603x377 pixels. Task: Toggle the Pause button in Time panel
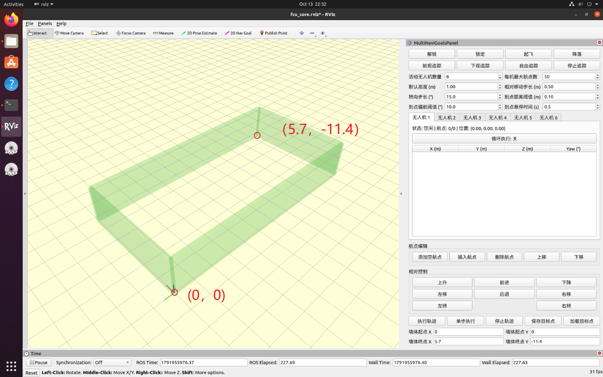click(x=39, y=363)
